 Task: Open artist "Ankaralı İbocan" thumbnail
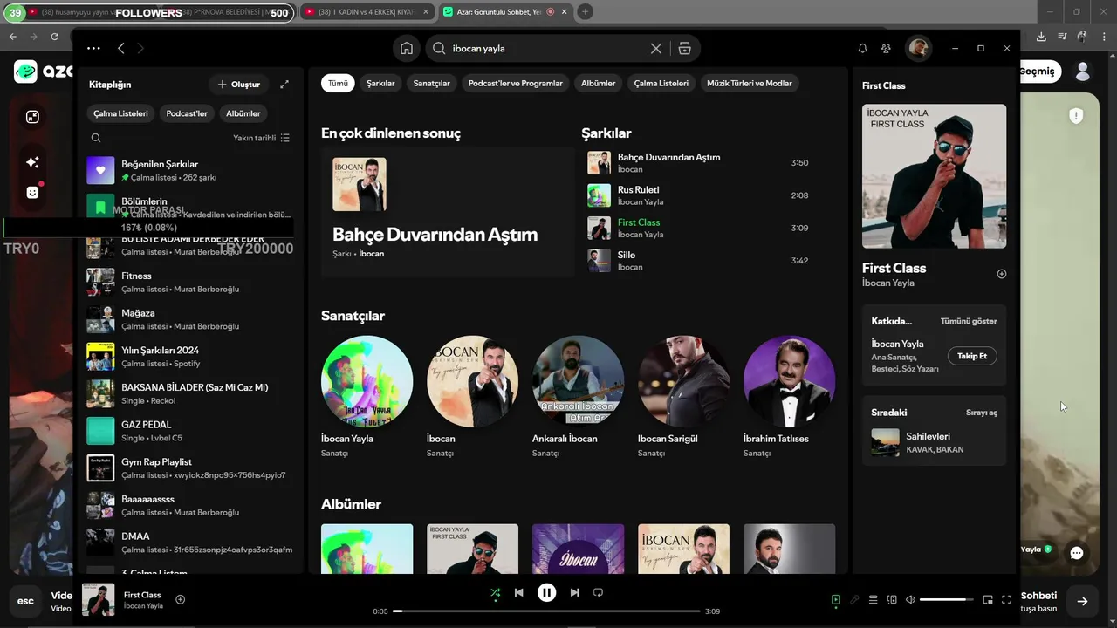click(x=578, y=381)
